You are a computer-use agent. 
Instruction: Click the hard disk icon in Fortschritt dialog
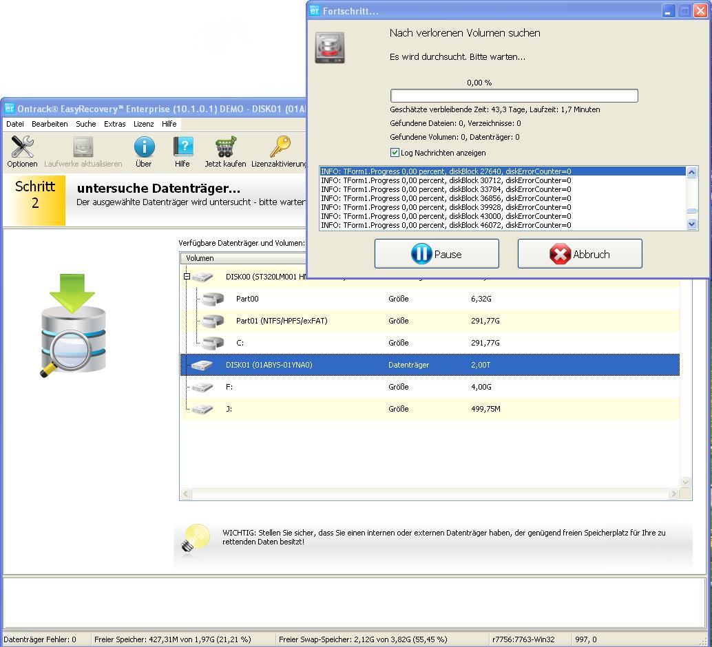pyautogui.click(x=330, y=47)
